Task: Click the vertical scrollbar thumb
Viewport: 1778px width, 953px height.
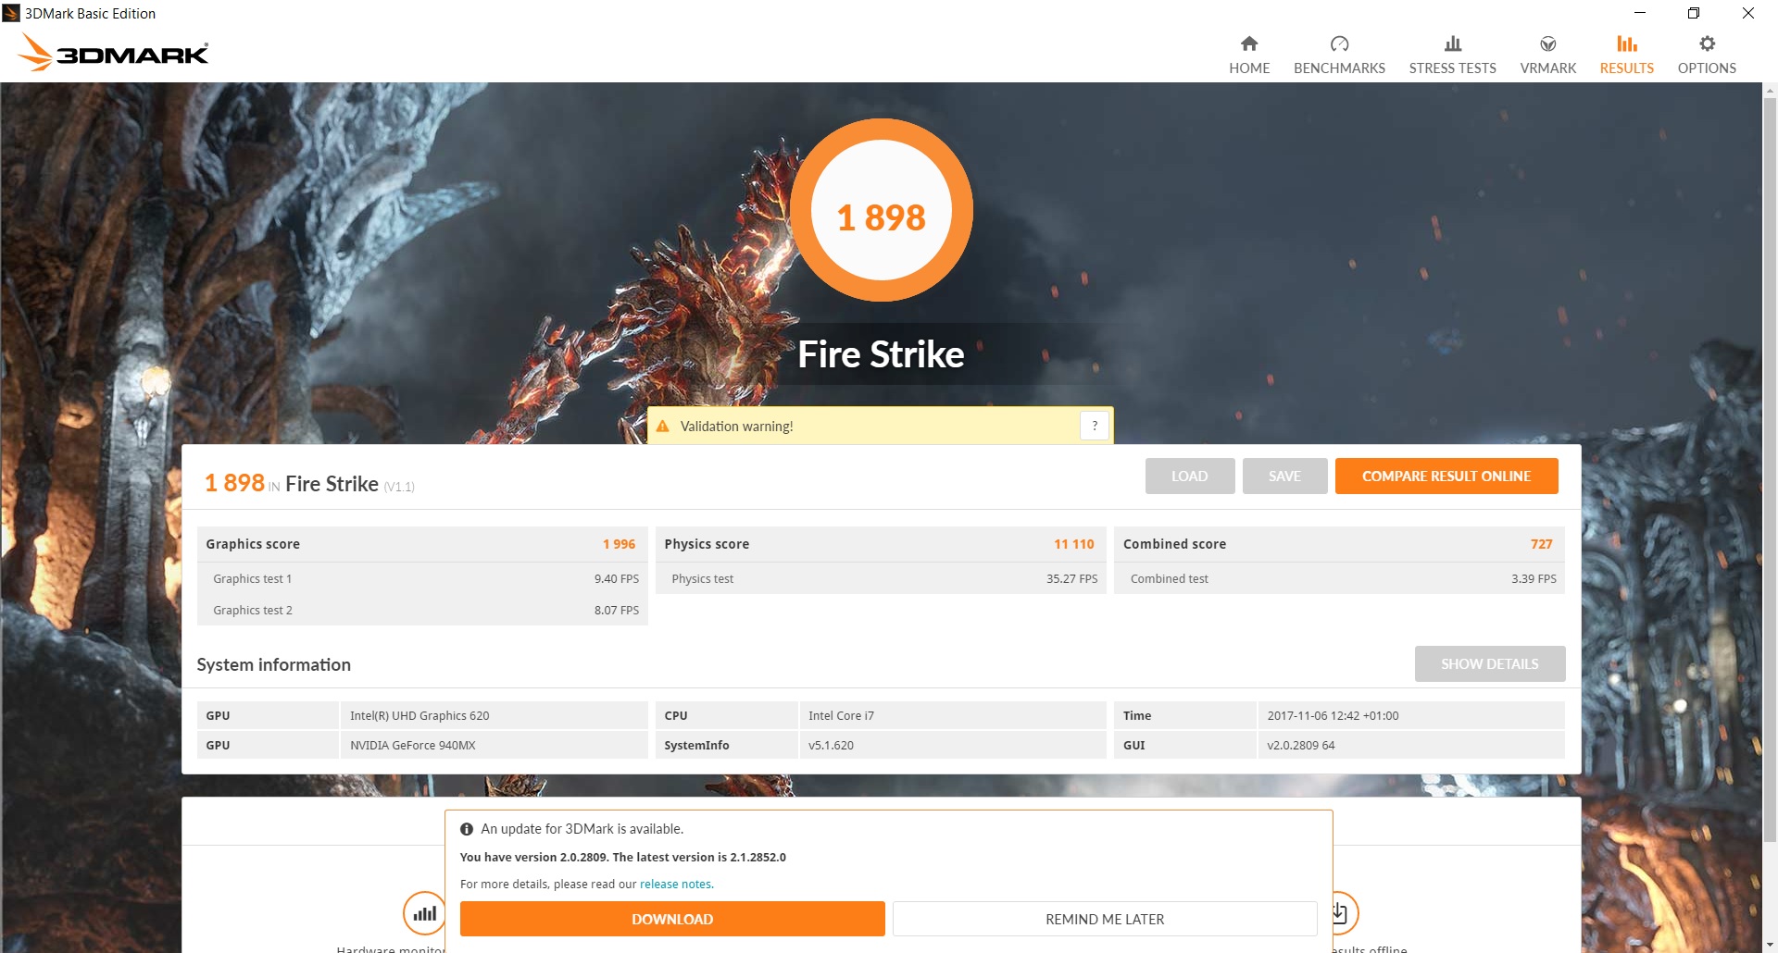Action: point(1770,470)
